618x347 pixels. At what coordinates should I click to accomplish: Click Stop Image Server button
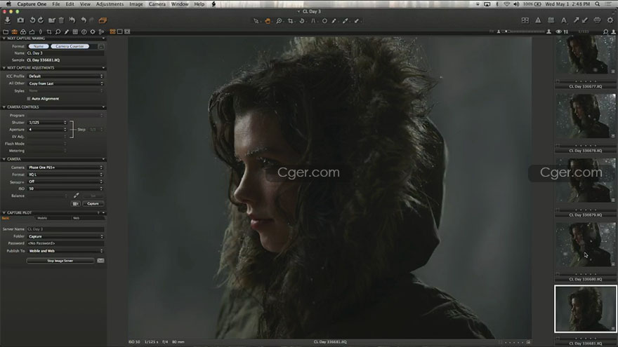pos(60,261)
